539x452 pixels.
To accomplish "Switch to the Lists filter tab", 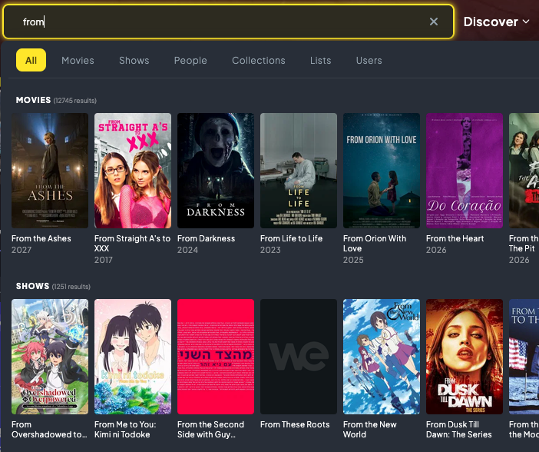I will [x=320, y=60].
